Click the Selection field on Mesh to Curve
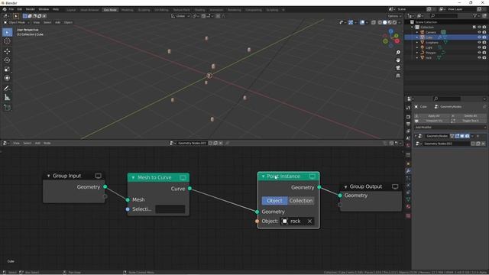This screenshot has height=275, width=489. tap(170, 209)
